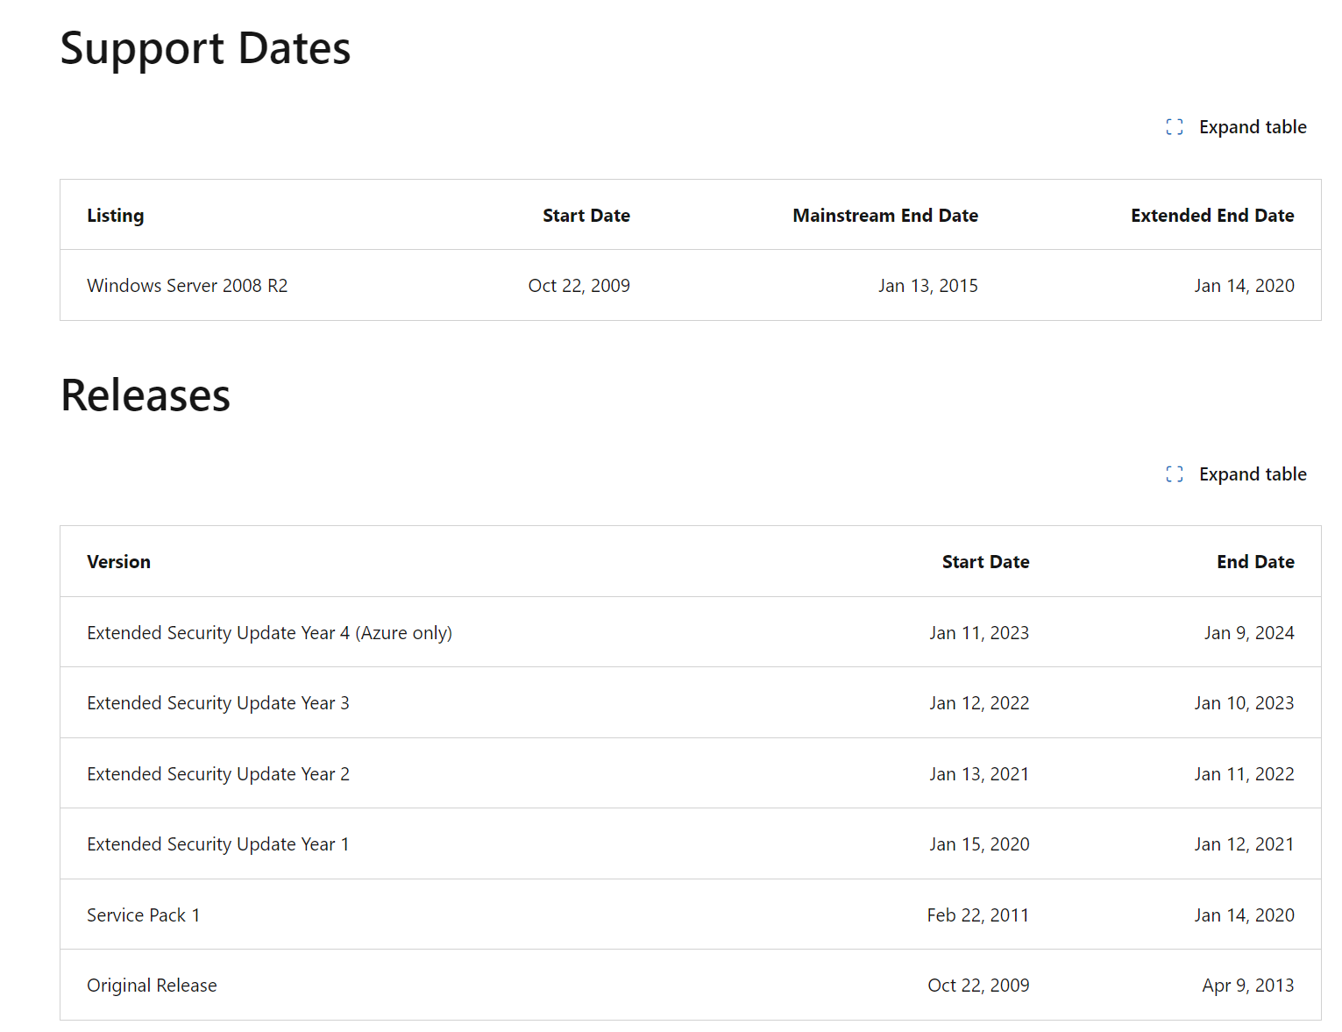This screenshot has height=1032, width=1342.
Task: Click the Extended End Date column header
Action: pyautogui.click(x=1212, y=216)
